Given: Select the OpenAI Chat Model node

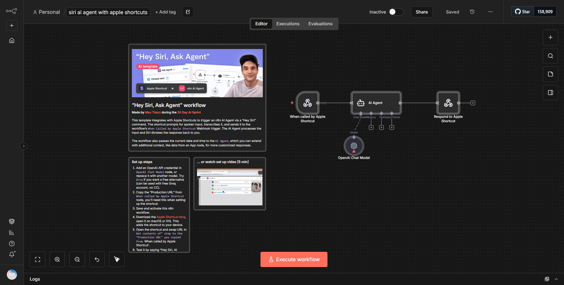Looking at the screenshot, I should (354, 146).
